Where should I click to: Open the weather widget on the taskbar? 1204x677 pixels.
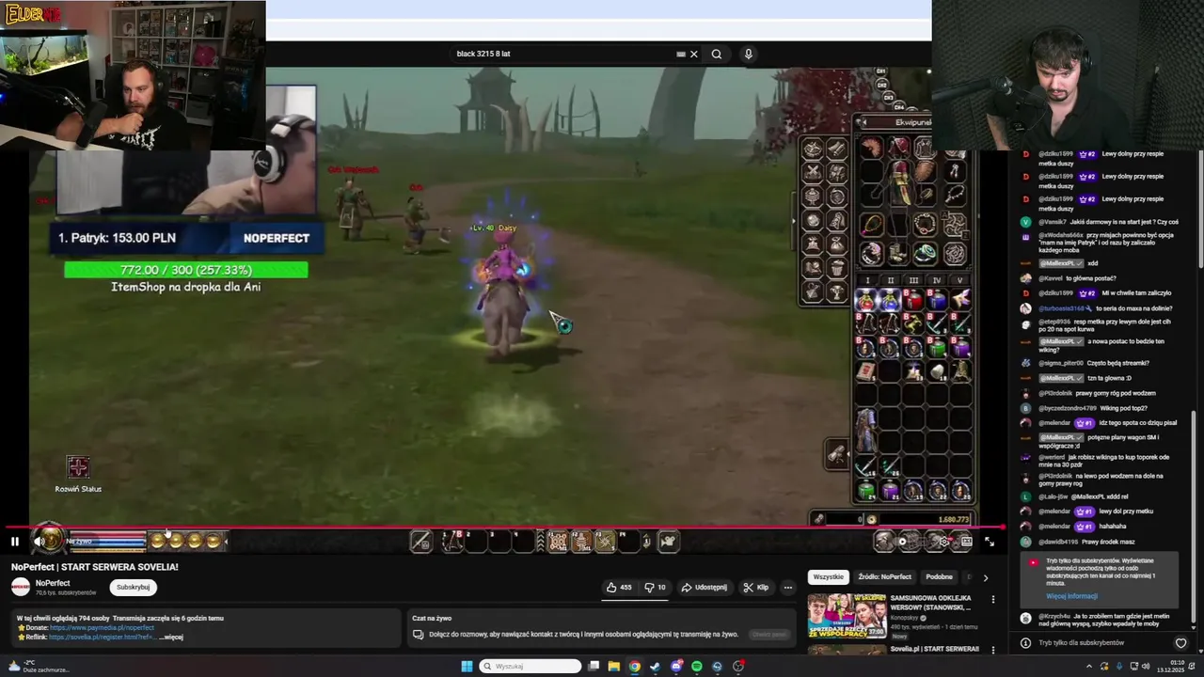(38, 666)
